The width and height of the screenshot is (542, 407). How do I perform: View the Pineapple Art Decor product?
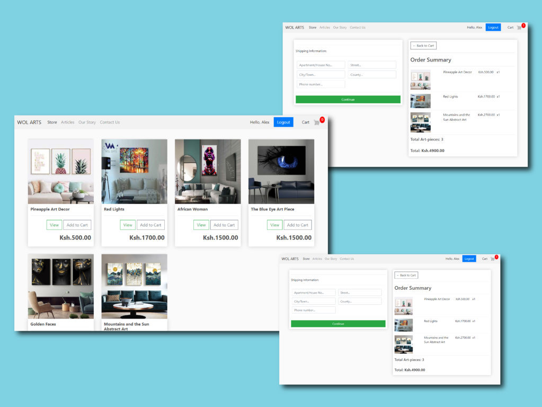pyautogui.click(x=54, y=225)
